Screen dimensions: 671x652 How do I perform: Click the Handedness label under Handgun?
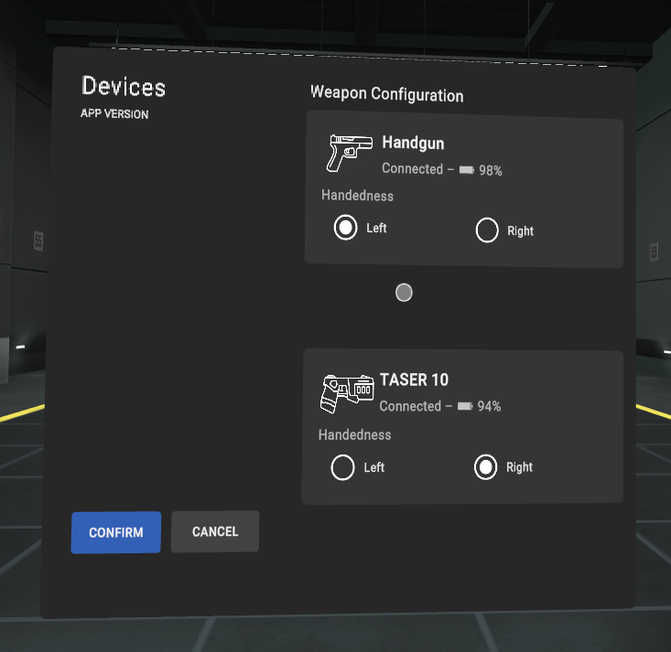(x=357, y=196)
